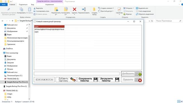183x103 pixels.
Task: Click Изменить in Открыть group
Action: point(128,11)
